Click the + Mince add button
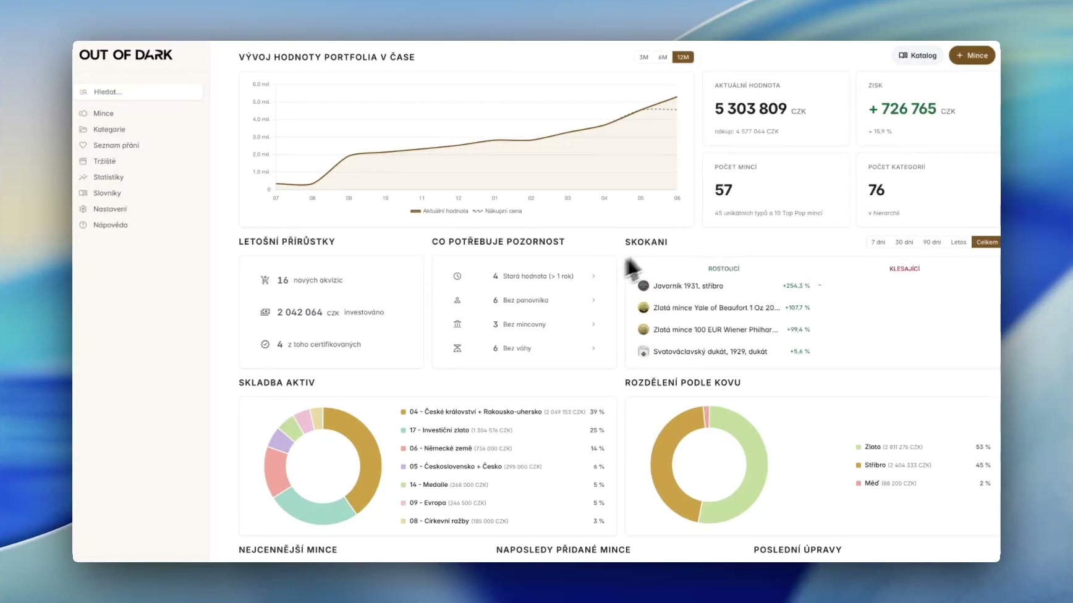Viewport: 1073px width, 603px height. click(972, 56)
